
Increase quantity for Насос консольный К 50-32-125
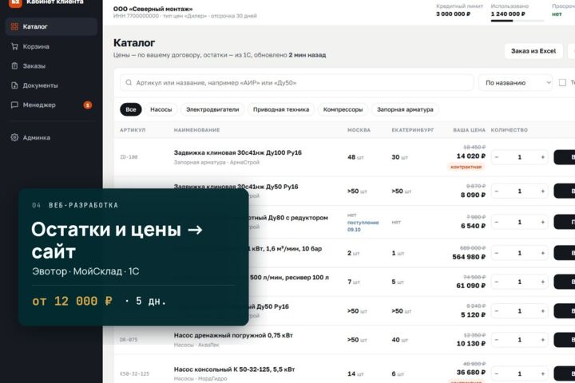click(543, 373)
